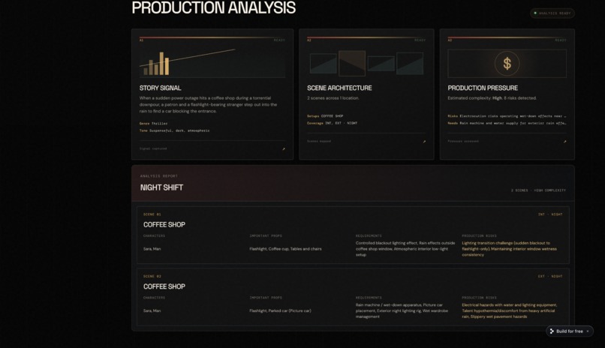Click the 'Pressure assessed' footer text
Image resolution: width=605 pixels, height=348 pixels.
pyautogui.click(x=463, y=142)
